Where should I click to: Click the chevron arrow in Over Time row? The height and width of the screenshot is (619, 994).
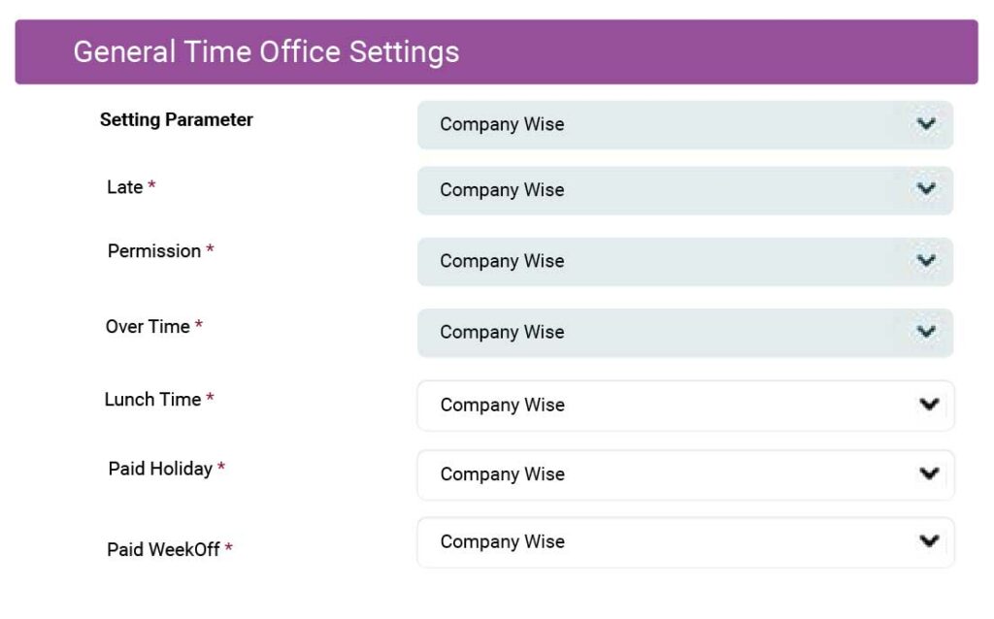tap(926, 332)
